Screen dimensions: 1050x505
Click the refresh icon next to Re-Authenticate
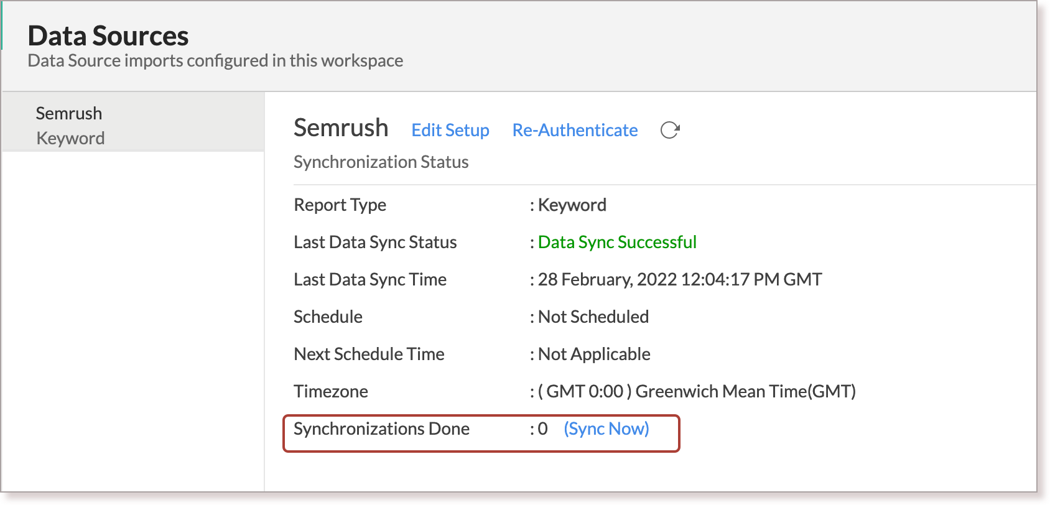(x=670, y=130)
